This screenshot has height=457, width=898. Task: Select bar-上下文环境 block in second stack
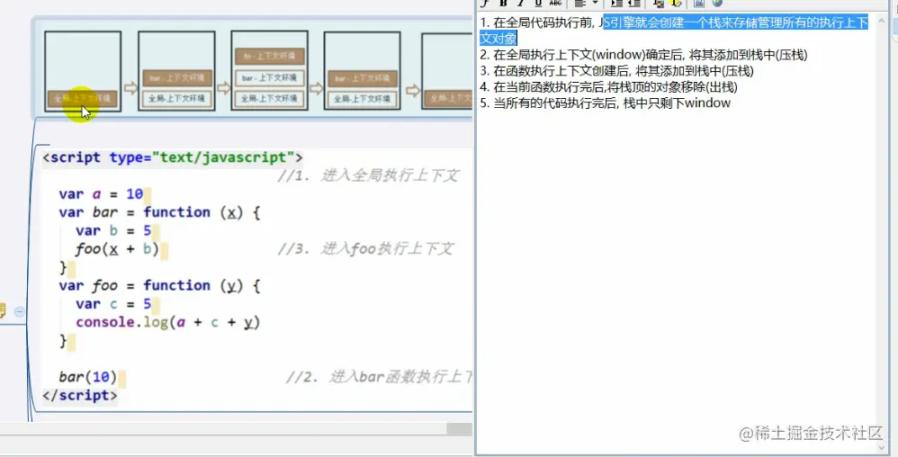pos(177,77)
